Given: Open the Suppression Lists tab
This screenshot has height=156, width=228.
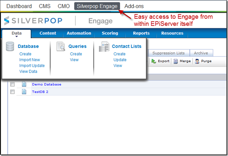Looking at the screenshot, I should pyautogui.click(x=169, y=53).
